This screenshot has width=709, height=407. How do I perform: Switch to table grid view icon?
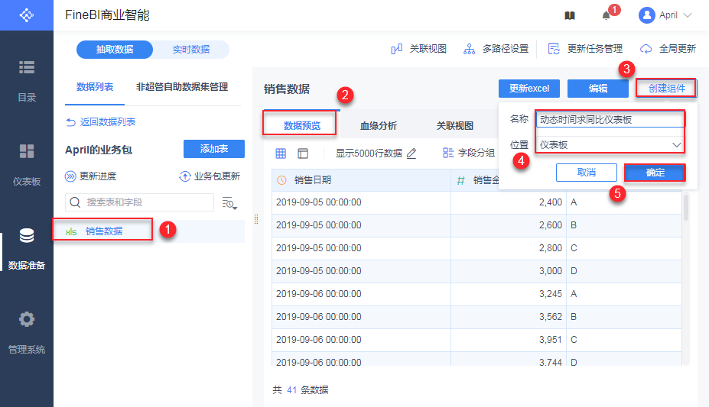[x=281, y=153]
